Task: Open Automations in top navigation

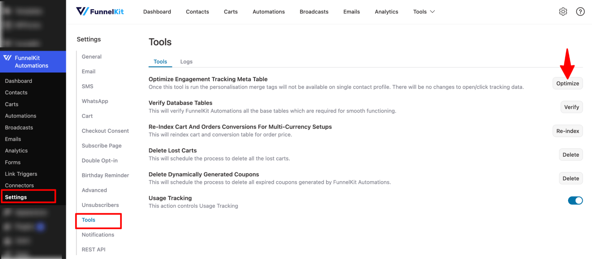Action: pos(269,12)
